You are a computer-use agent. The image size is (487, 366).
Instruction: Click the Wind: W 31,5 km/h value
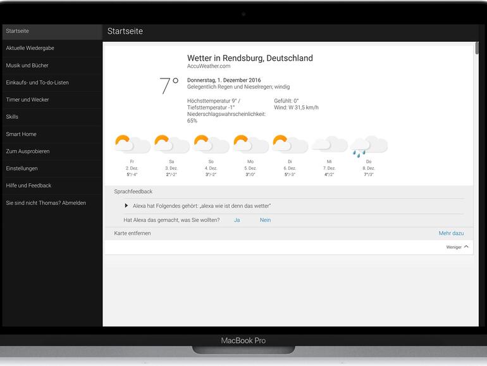pyautogui.click(x=296, y=108)
